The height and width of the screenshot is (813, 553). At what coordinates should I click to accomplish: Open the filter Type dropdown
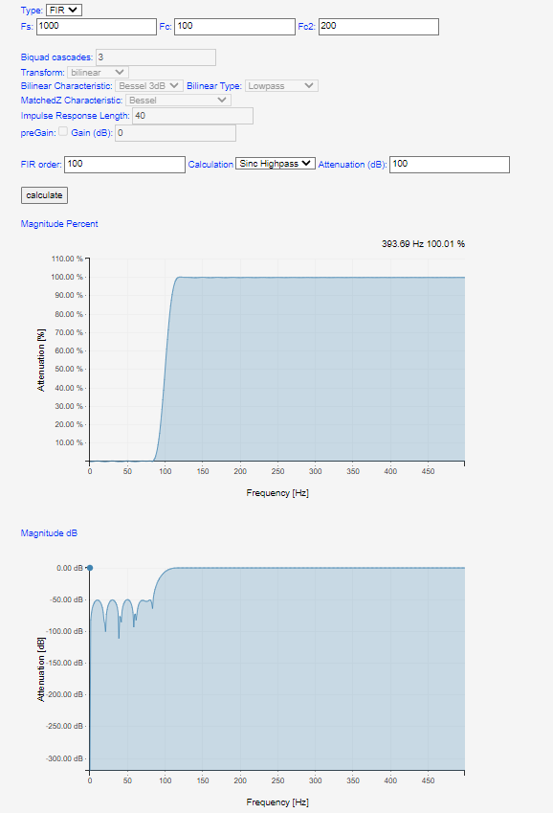pyautogui.click(x=64, y=10)
